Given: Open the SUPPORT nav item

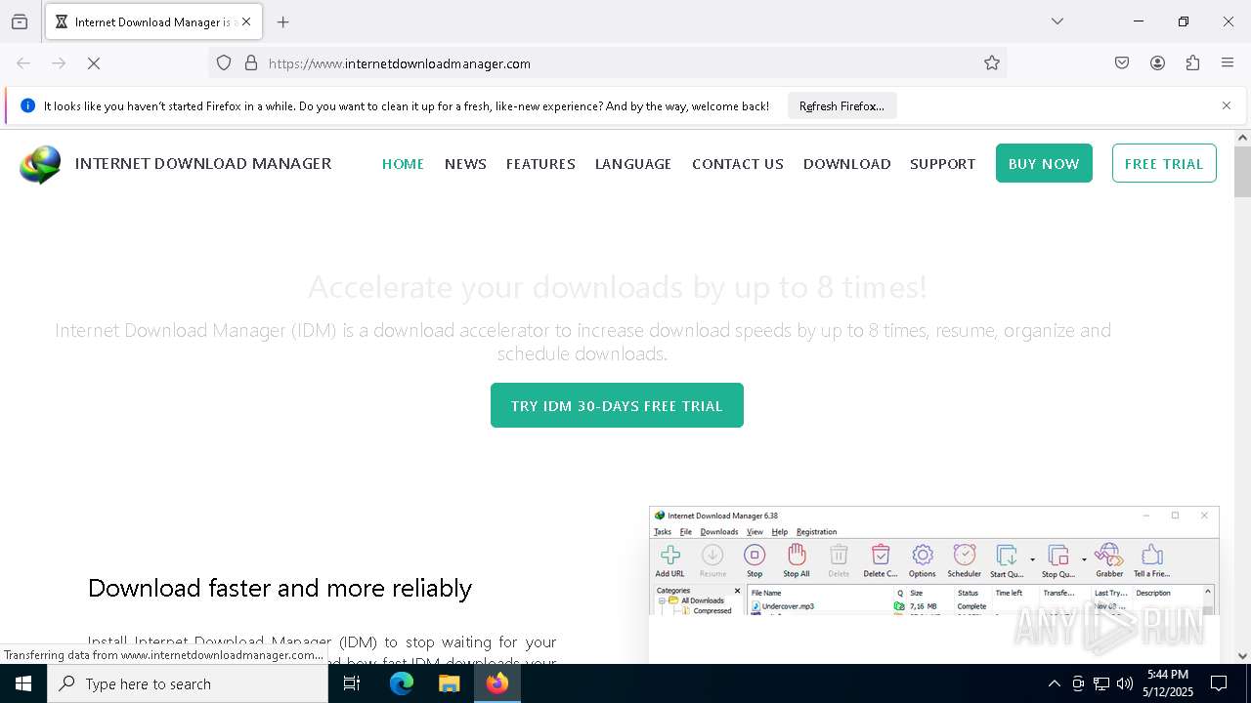Looking at the screenshot, I should (942, 164).
